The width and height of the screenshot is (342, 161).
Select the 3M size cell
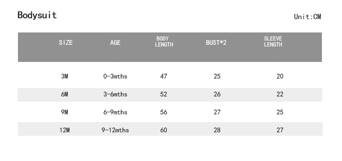65,76
